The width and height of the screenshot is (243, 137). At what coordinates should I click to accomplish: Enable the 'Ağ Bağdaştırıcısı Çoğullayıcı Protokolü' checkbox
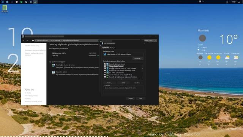click(x=105, y=77)
